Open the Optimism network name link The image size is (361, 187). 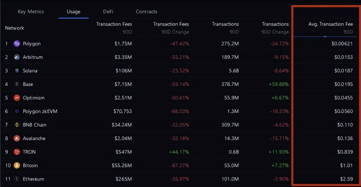(x=34, y=97)
